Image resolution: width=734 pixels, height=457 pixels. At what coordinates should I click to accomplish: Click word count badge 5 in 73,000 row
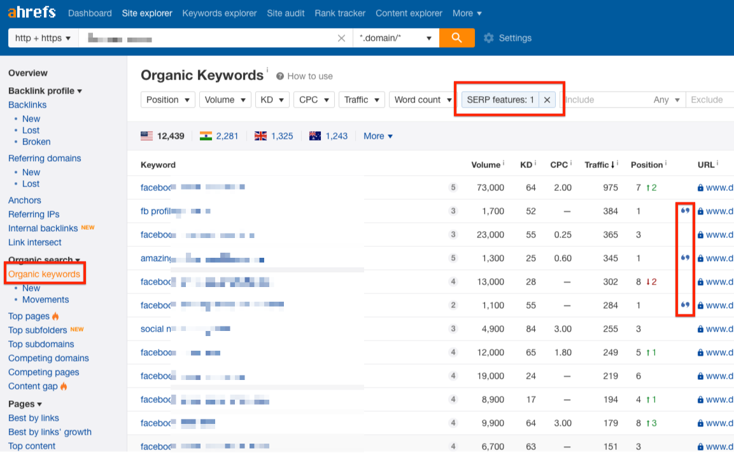(453, 188)
